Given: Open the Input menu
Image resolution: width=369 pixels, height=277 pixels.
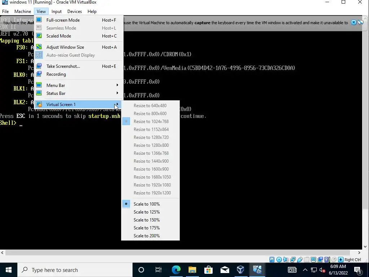Looking at the screenshot, I should [x=57, y=11].
